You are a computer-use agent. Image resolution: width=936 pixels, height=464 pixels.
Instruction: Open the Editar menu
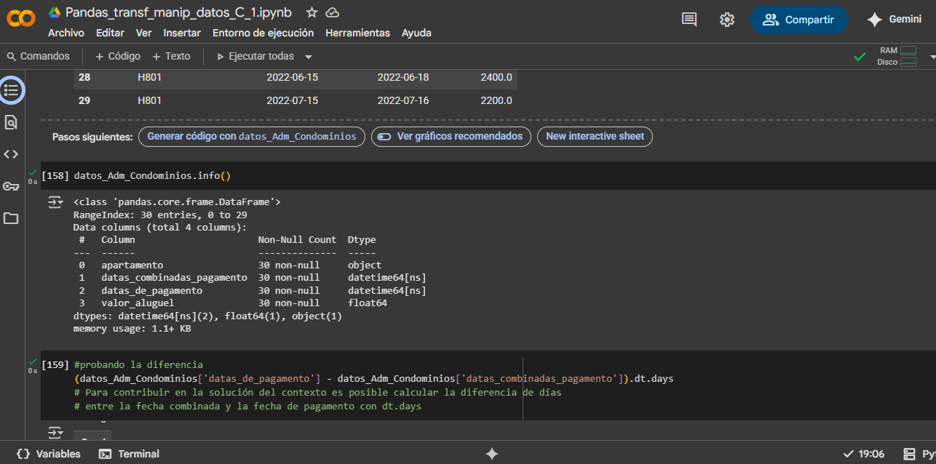110,33
